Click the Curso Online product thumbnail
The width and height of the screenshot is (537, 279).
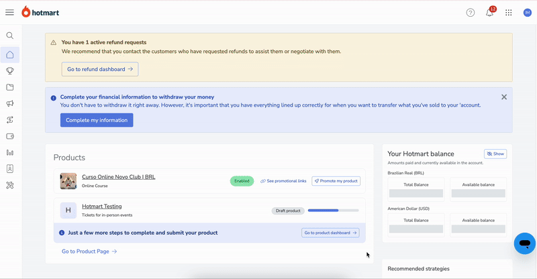68,181
